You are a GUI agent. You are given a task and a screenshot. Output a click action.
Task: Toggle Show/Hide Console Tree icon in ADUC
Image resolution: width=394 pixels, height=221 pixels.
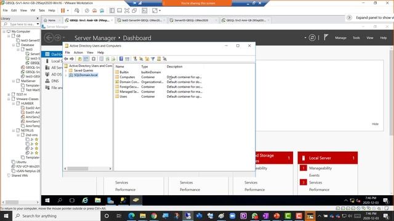[86, 59]
